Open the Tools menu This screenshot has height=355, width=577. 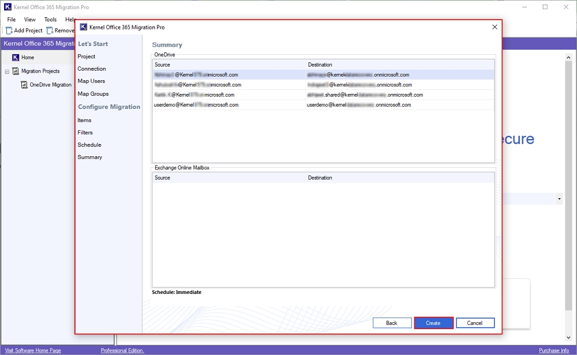51,20
